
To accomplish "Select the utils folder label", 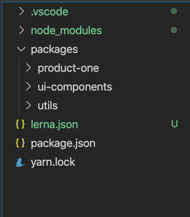I will pyautogui.click(x=48, y=106).
